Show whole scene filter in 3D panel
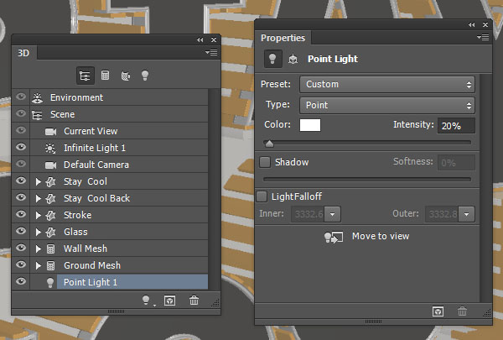This screenshot has height=340, width=503. click(85, 75)
